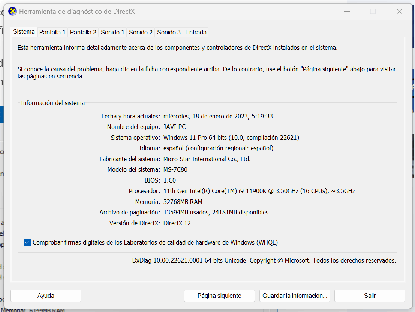Viewport: 415px width, 312px height.
Task: Click the BIOS value 1.C0
Action: (x=169, y=180)
